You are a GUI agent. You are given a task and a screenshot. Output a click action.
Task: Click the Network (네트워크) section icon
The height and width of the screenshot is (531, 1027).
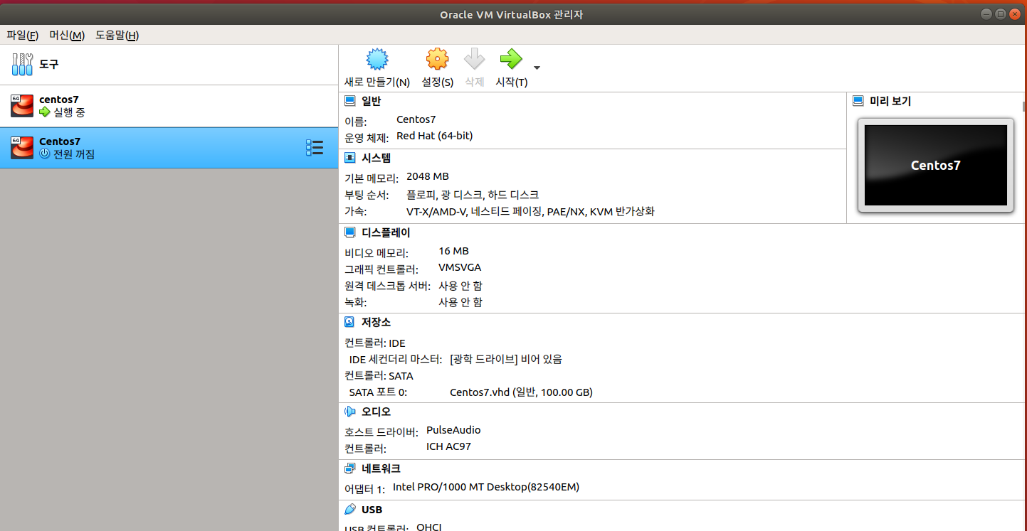[x=350, y=468]
